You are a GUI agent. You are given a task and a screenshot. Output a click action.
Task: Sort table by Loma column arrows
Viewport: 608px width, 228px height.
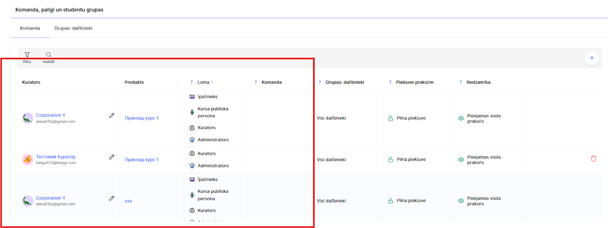pos(212,82)
